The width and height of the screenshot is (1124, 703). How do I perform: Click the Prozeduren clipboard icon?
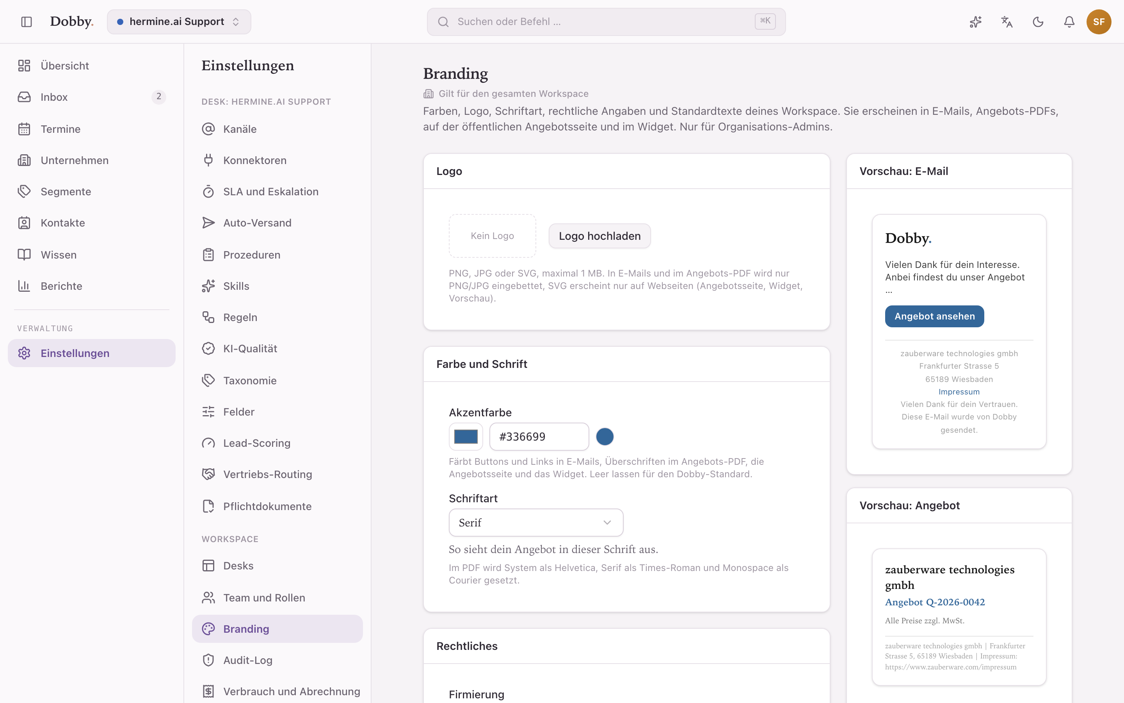(x=208, y=254)
